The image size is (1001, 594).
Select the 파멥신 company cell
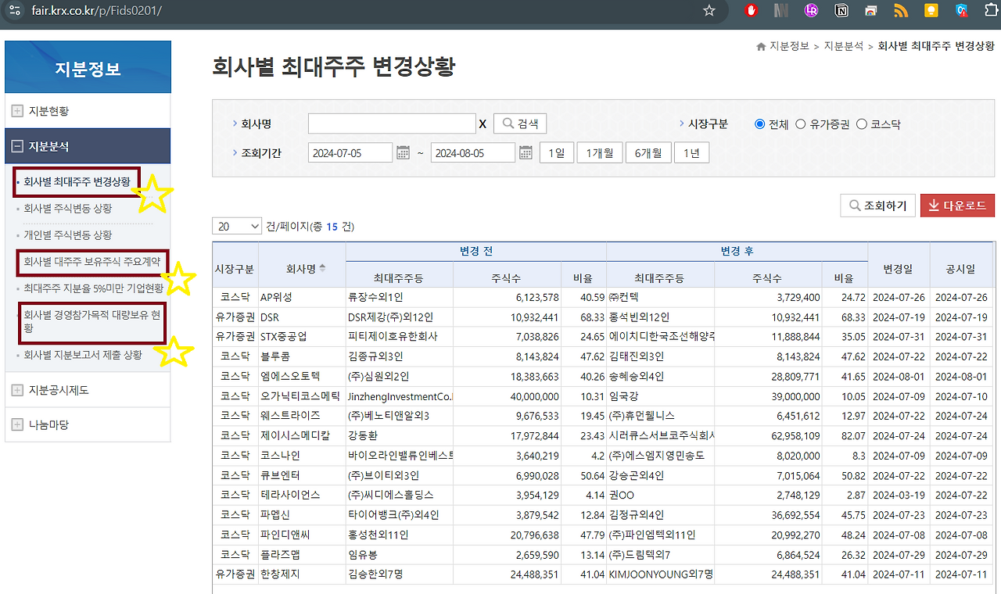302,515
